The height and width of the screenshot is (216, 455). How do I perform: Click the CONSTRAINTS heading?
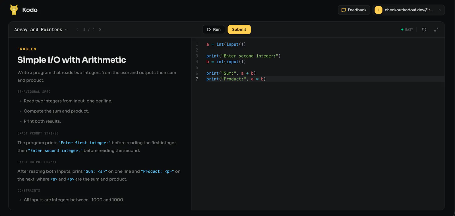pos(29,191)
